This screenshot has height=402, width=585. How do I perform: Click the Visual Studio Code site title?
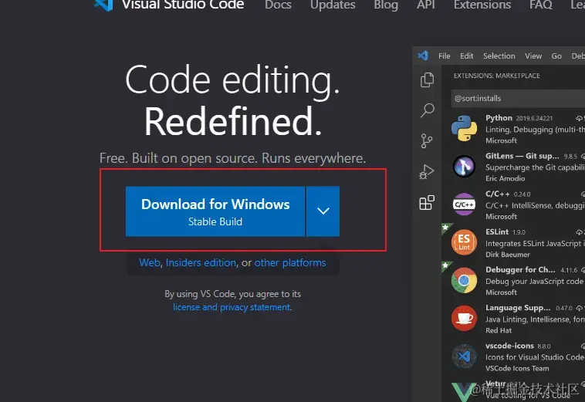point(183,5)
